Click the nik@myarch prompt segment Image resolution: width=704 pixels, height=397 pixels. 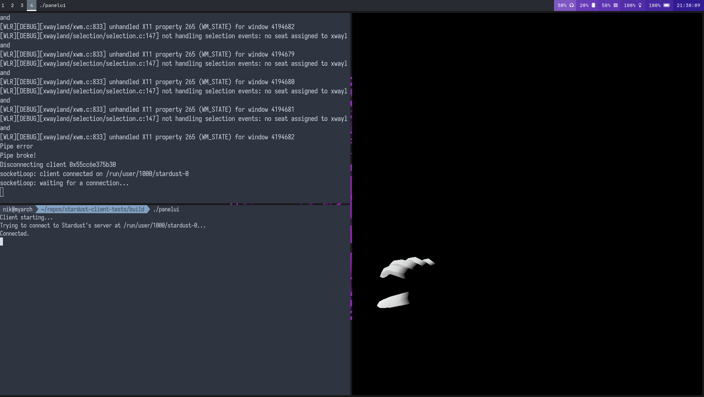(x=17, y=209)
